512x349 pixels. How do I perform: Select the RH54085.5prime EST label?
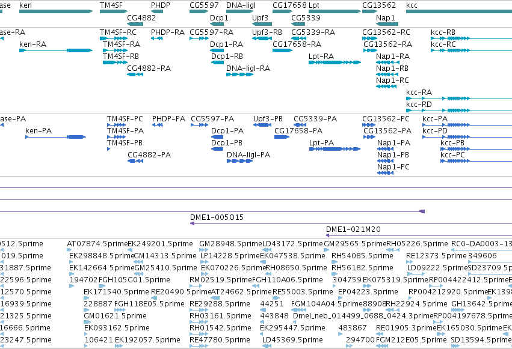[x=362, y=256]
